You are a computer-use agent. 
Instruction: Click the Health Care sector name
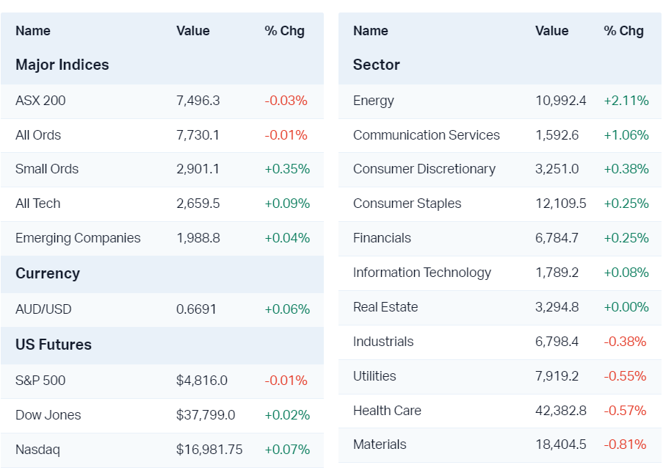(387, 411)
